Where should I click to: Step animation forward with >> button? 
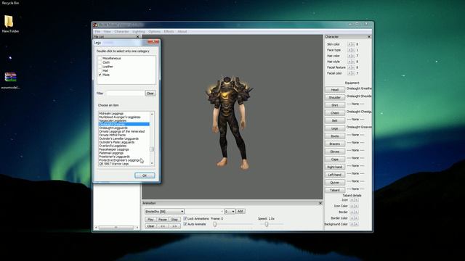coord(174,226)
